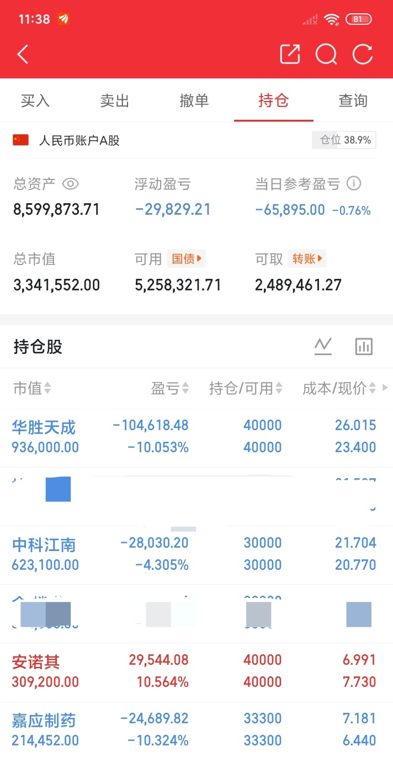Tap market value 3,341,552.00

pos(56,285)
